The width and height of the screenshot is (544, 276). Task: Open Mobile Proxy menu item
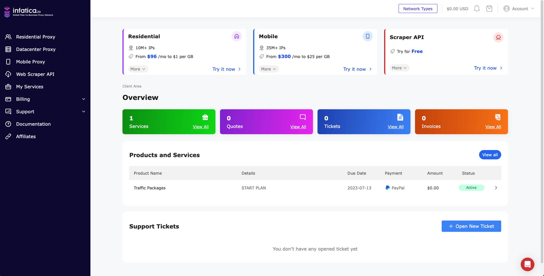(x=31, y=62)
